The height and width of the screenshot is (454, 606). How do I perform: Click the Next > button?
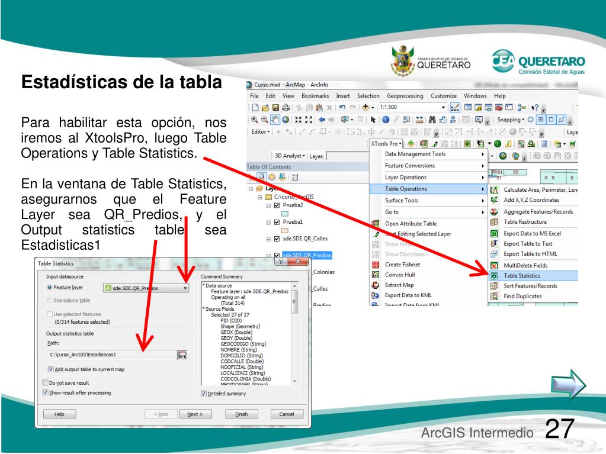[x=195, y=414]
